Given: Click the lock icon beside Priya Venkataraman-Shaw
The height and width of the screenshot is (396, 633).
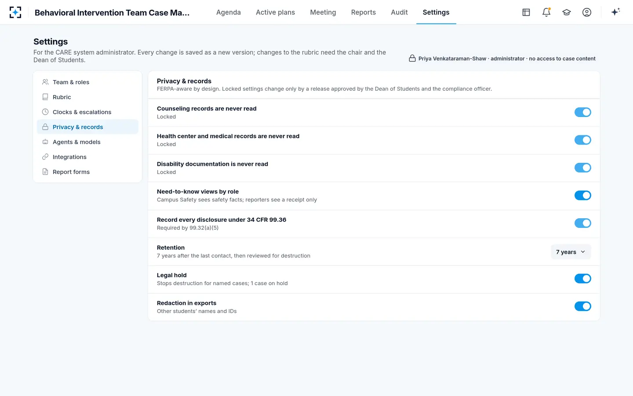Looking at the screenshot, I should click(x=412, y=59).
